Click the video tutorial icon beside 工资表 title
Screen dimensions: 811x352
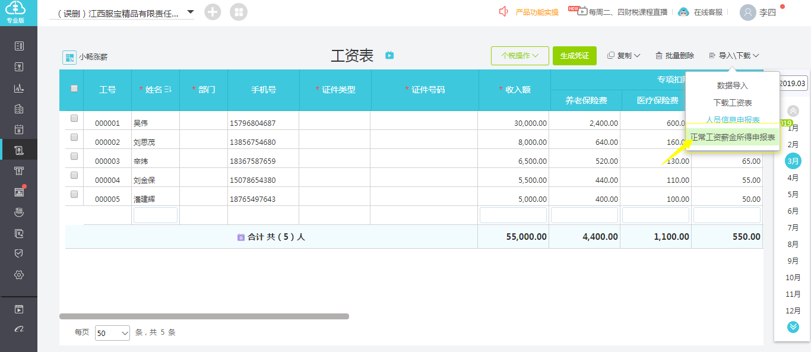[389, 55]
